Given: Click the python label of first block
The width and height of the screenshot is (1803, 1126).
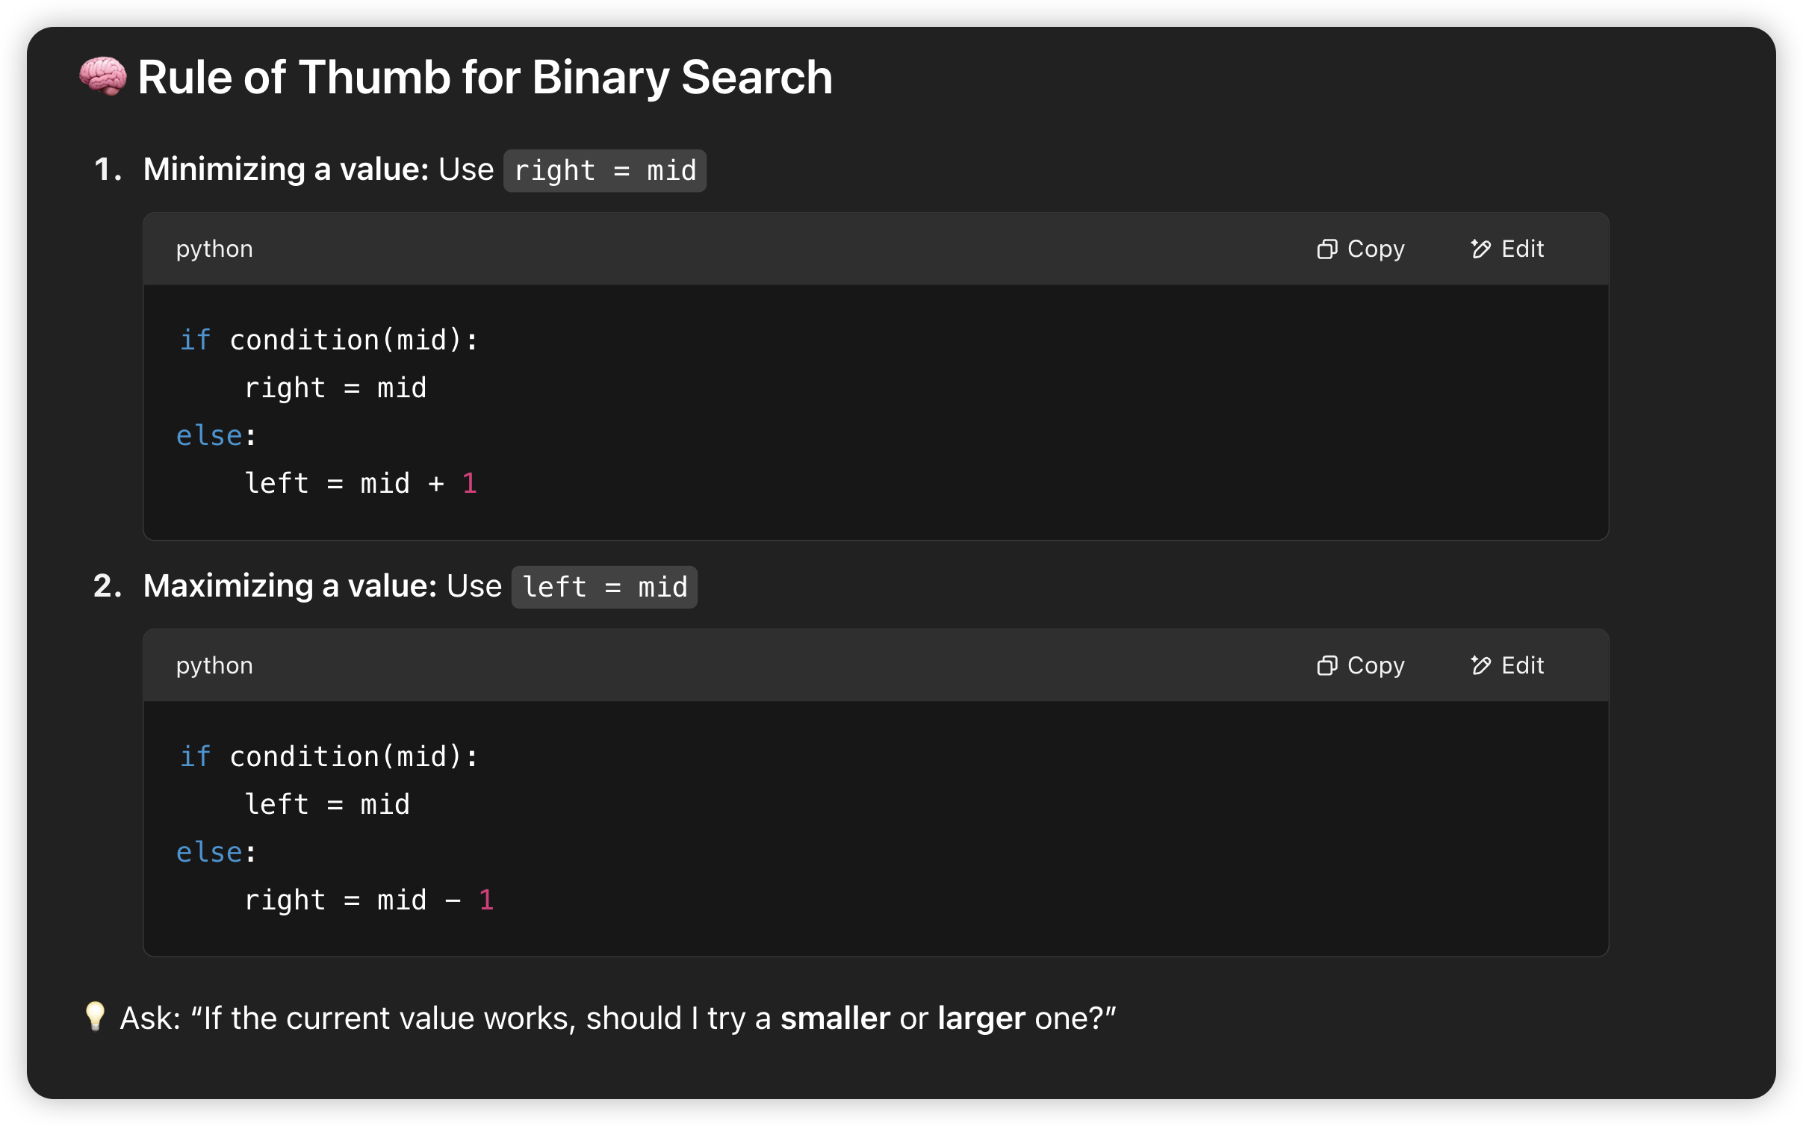Looking at the screenshot, I should (214, 249).
